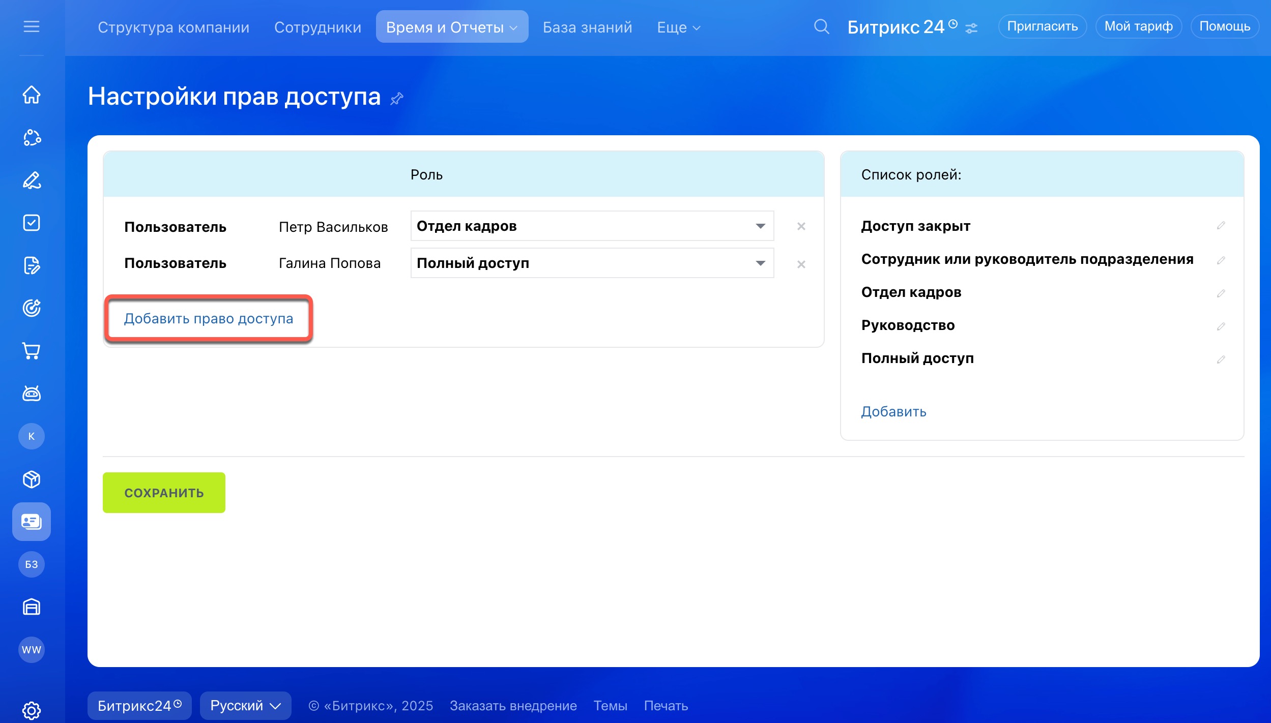The height and width of the screenshot is (723, 1271).
Task: Open Заказать внедрение footer link
Action: 513,706
